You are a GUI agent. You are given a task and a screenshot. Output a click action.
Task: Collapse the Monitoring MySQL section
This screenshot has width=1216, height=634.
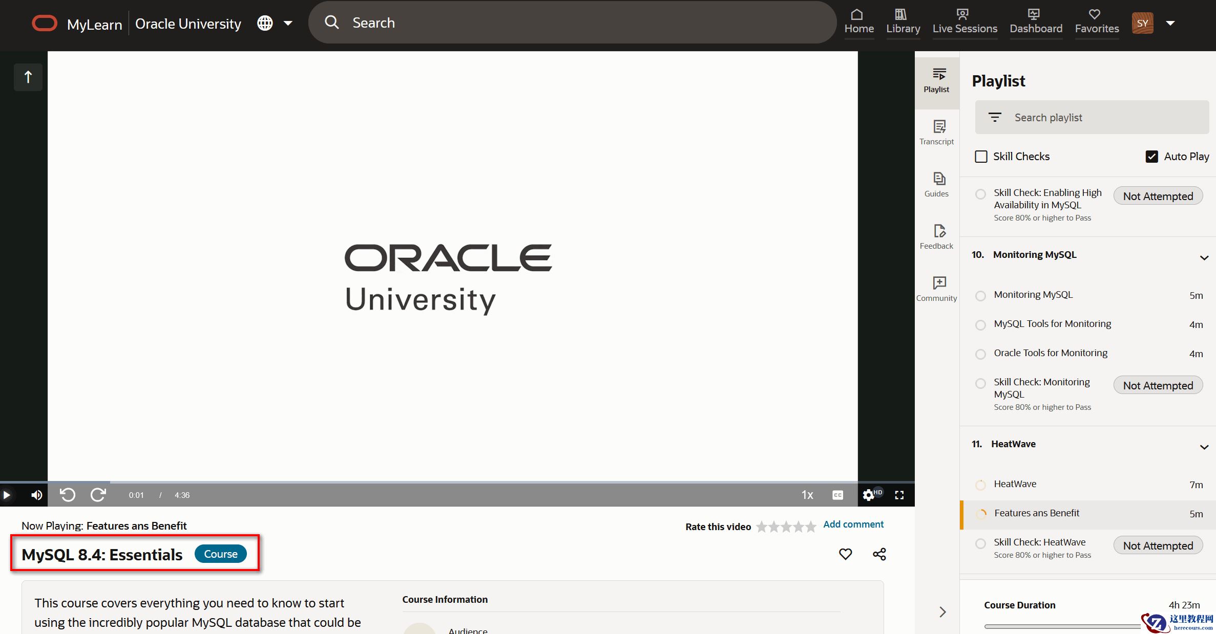[x=1204, y=257]
